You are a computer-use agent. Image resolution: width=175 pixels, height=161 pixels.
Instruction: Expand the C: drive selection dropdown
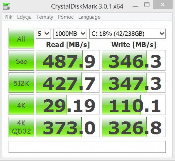coord(127,34)
